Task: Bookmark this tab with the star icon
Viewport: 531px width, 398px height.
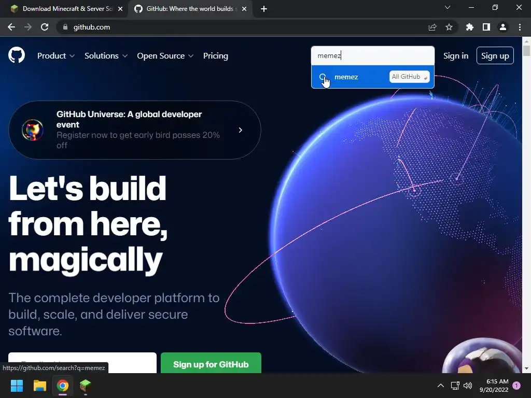Action: click(449, 27)
